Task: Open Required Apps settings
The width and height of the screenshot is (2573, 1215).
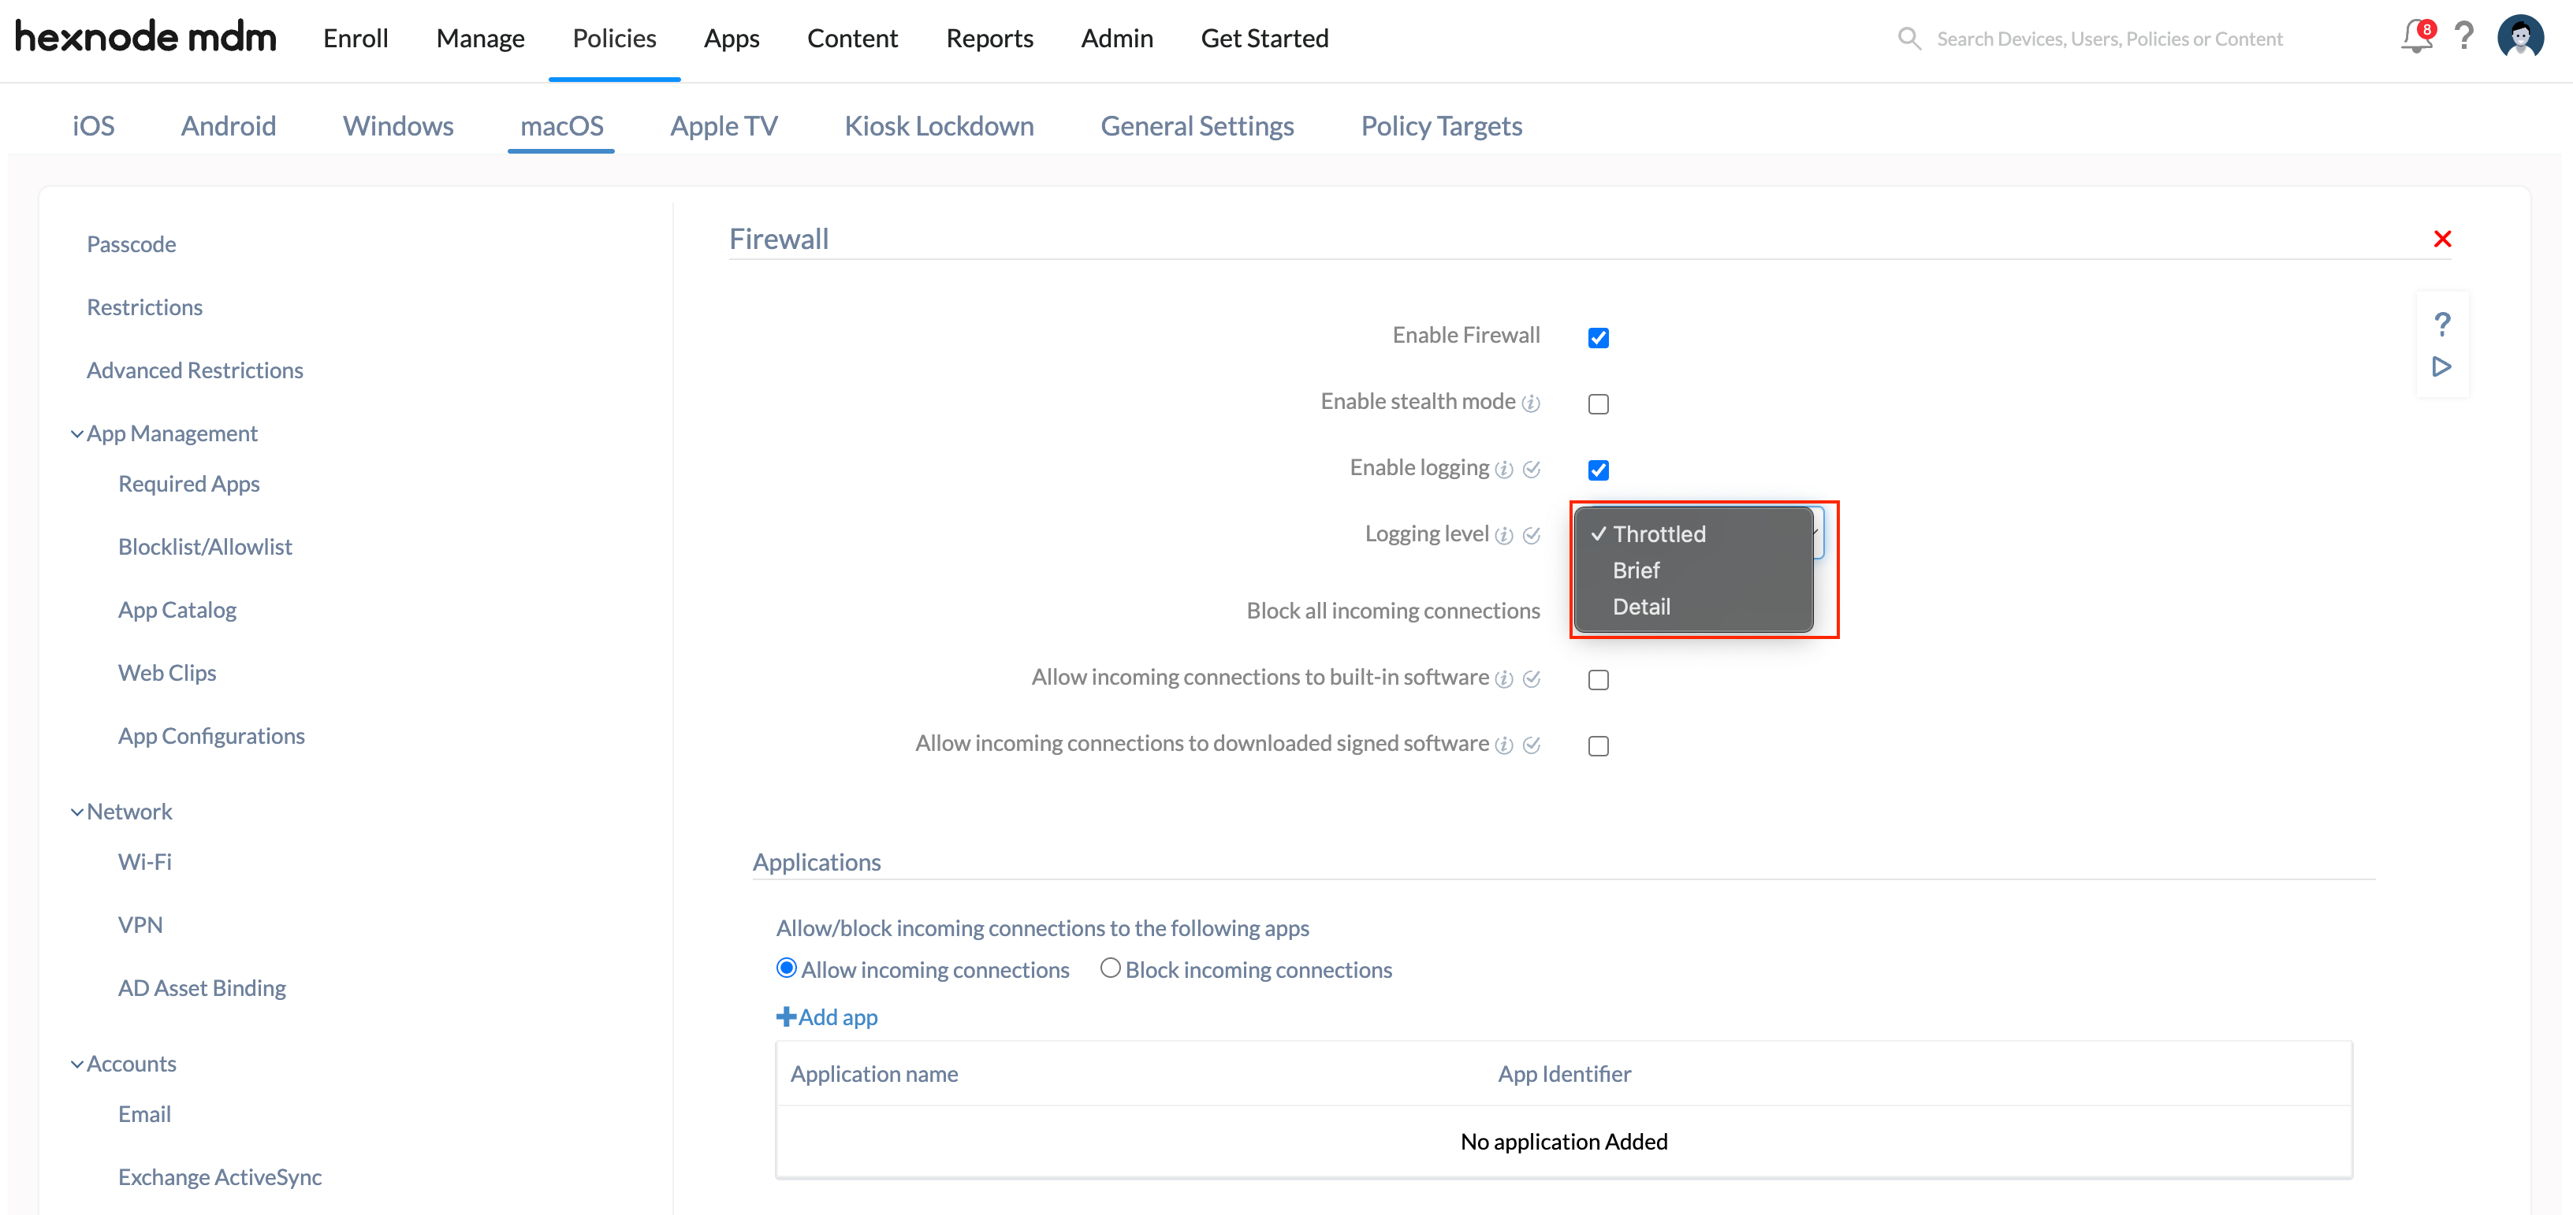Action: pyautogui.click(x=188, y=485)
